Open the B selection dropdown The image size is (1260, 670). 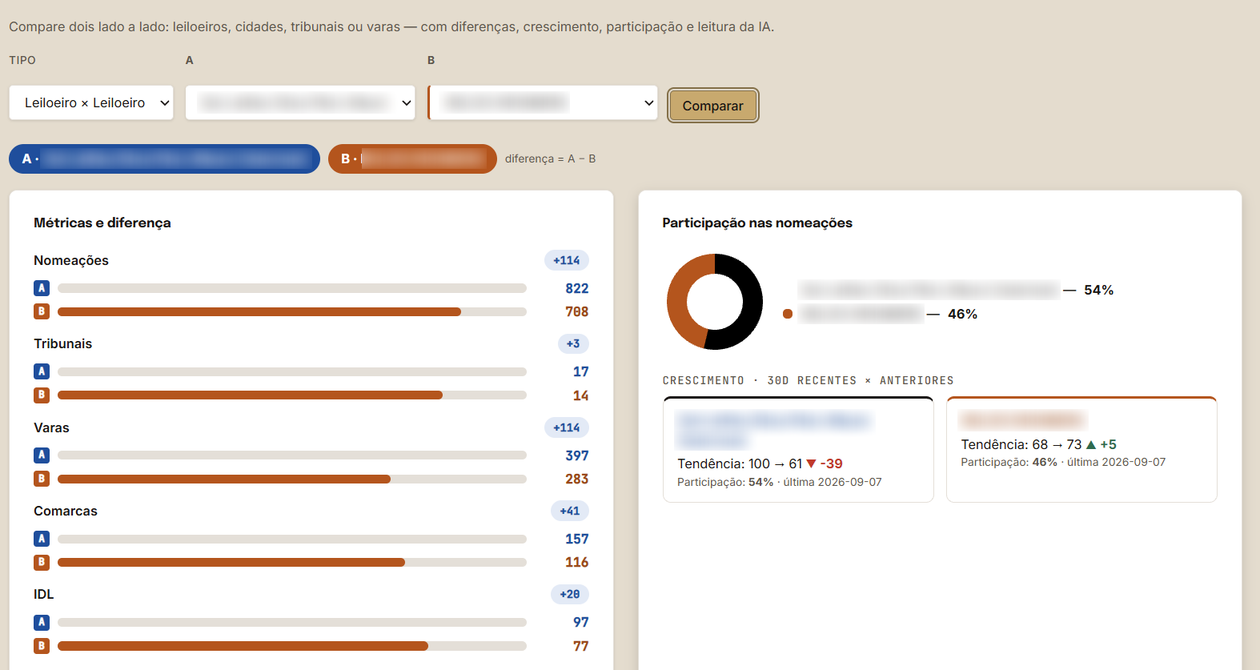point(543,102)
